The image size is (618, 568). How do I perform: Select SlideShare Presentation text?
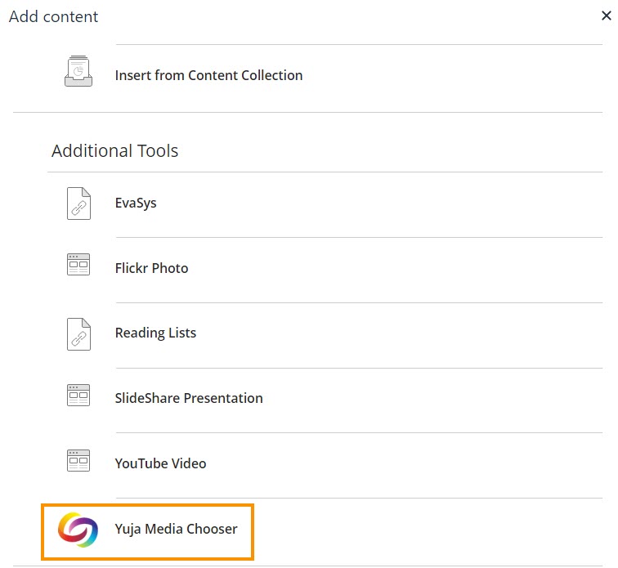(x=189, y=399)
